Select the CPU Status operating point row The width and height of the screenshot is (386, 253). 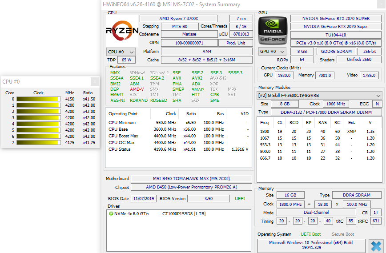click(179, 149)
